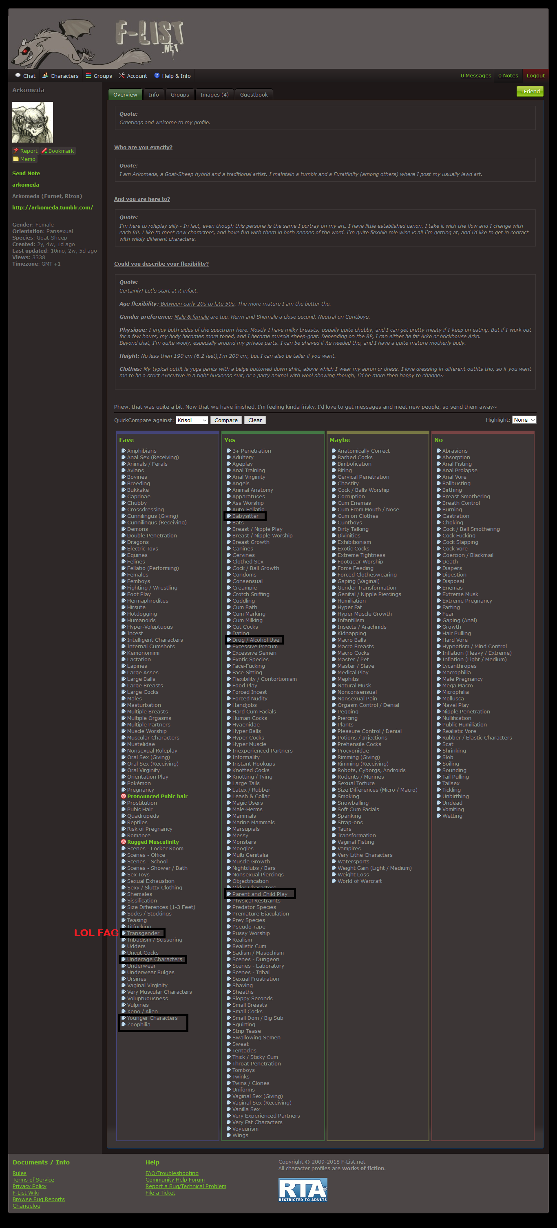Screen dimensions: 557x1228
Task: Open the 0 Notes link
Action: pos(508,75)
